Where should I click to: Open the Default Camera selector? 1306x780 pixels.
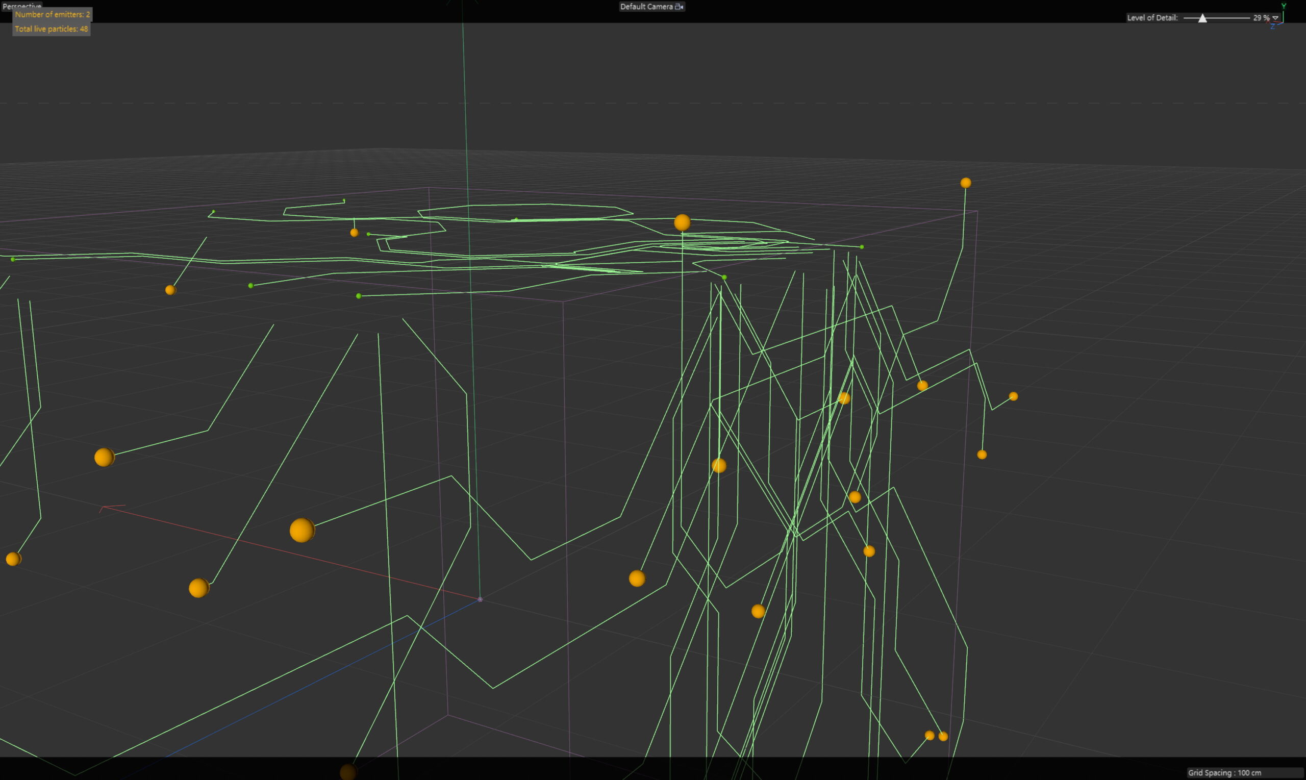pos(646,7)
